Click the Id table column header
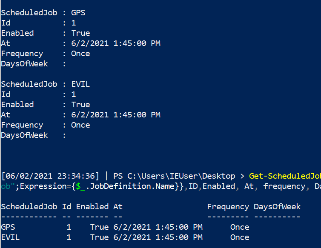This screenshot has width=321, height=248. click(67, 207)
